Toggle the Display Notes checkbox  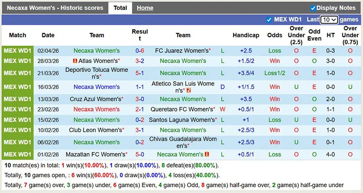[x=313, y=8]
